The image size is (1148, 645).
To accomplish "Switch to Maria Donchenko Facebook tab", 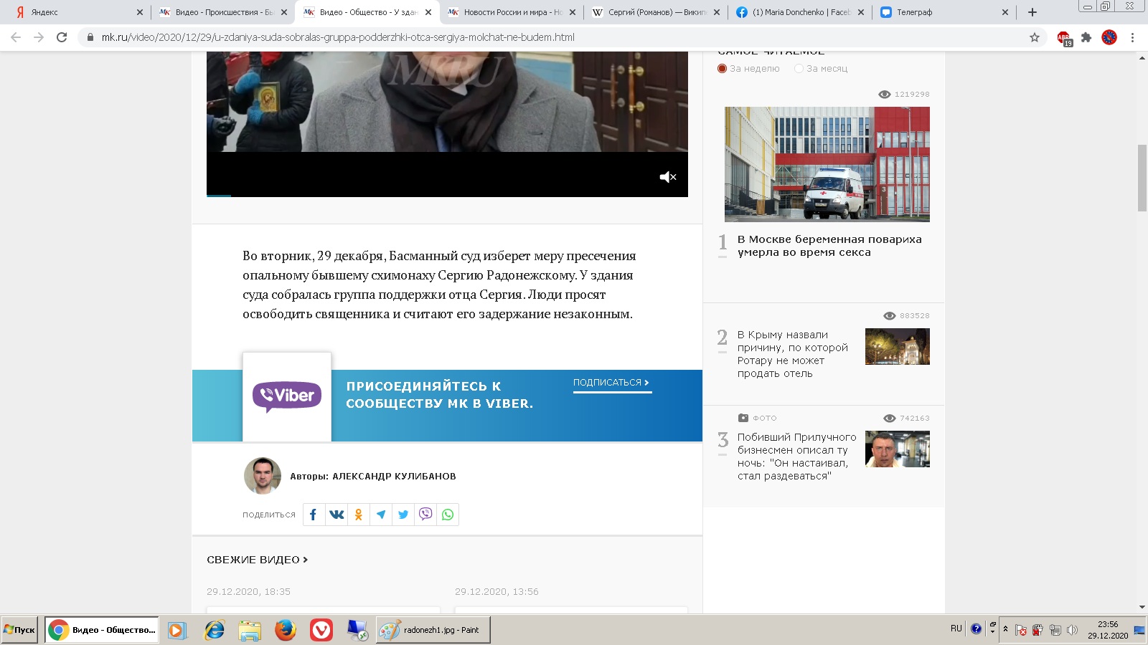I will tap(799, 12).
